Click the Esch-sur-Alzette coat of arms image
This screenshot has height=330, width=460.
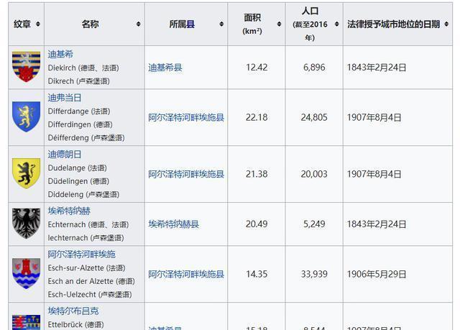26,274
